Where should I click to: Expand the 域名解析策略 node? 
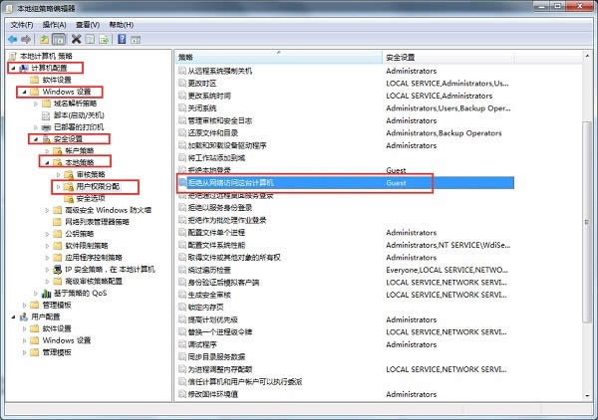click(36, 104)
